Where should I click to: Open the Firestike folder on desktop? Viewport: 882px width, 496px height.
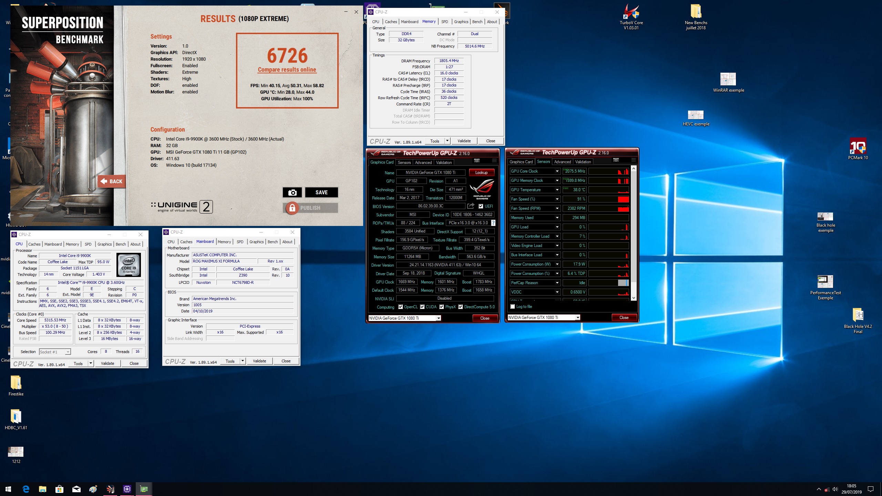16,386
